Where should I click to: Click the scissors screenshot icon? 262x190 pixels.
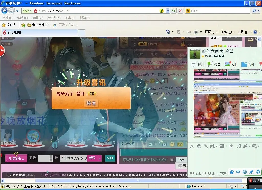[x=245, y=146]
